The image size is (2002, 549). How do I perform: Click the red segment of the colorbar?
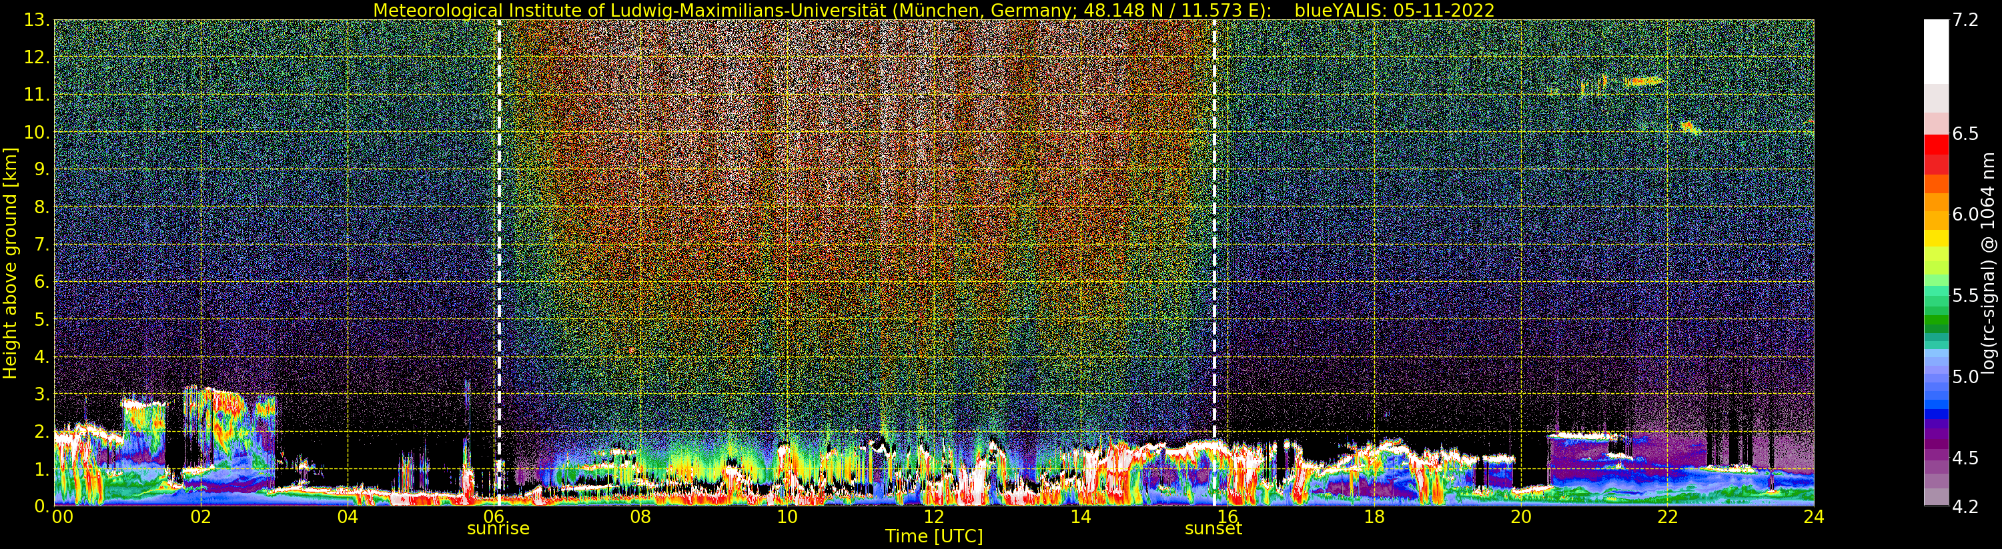(x=1936, y=145)
